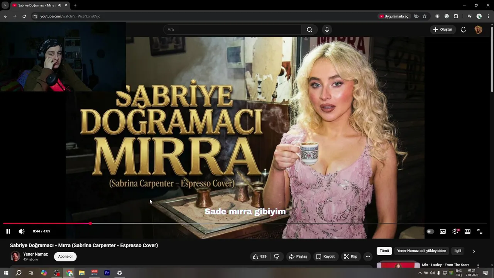This screenshot has height=278, width=494.
Task: Save video using the Kaydet button
Action: [326, 256]
